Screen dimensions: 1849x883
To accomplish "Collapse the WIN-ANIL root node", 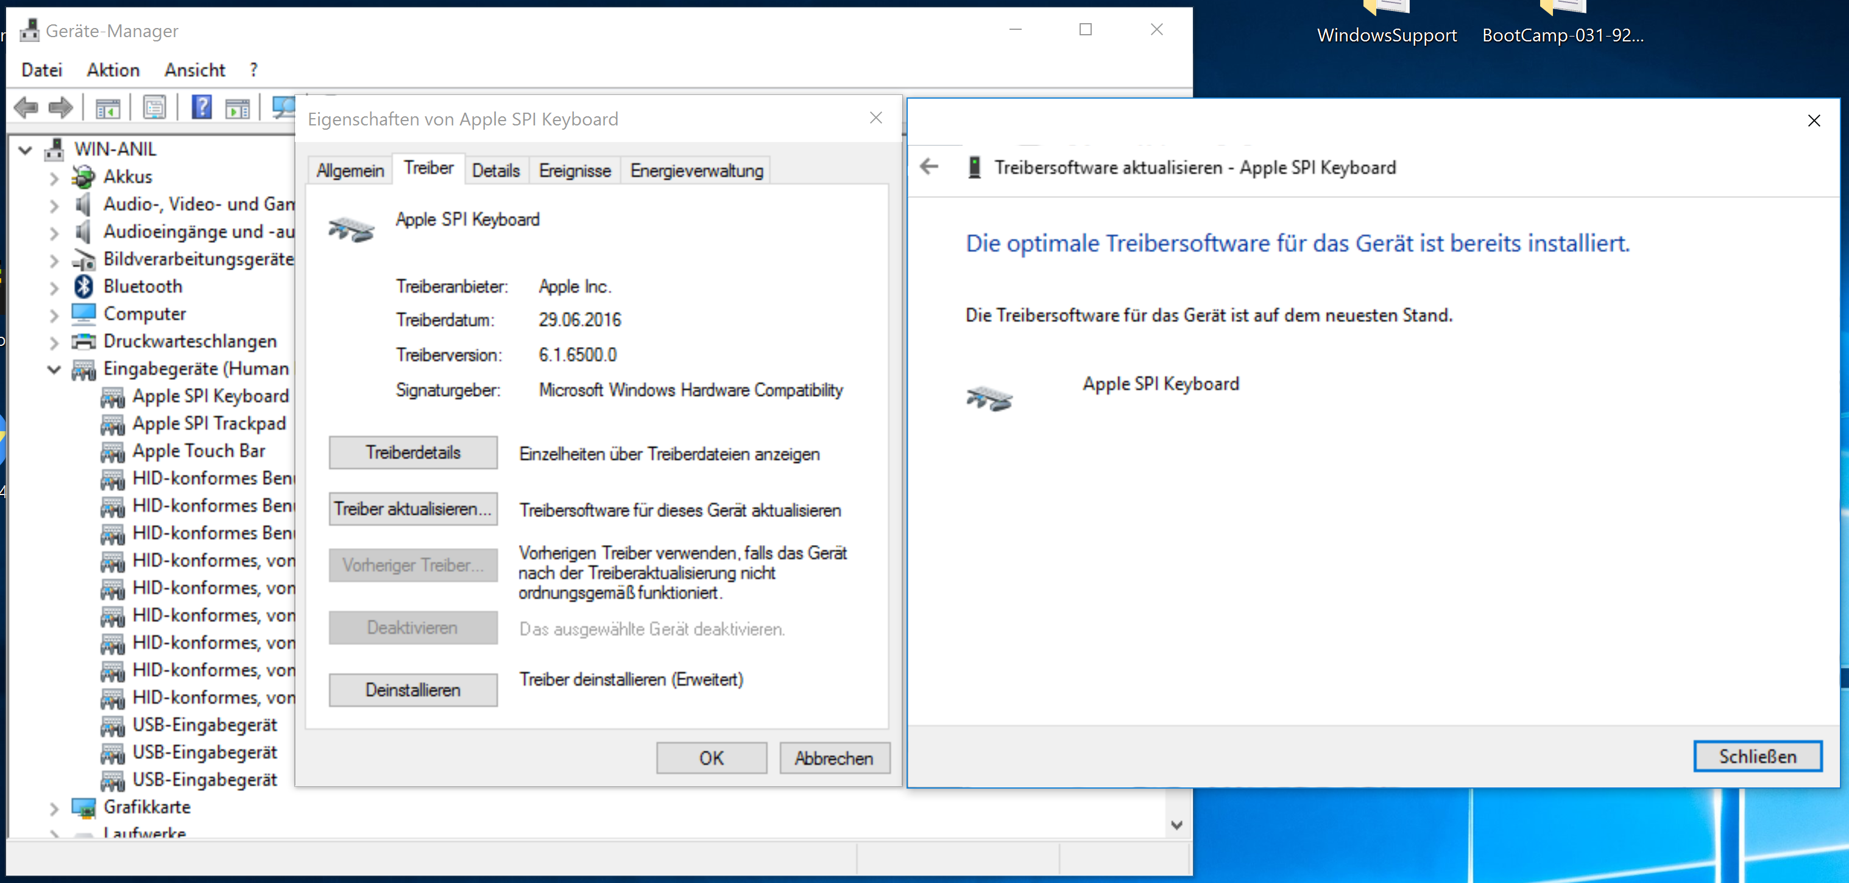I will (26, 150).
